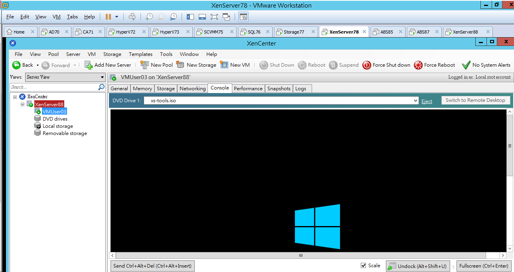Select Local storage in the tree
This screenshot has height=272, width=514.
[58, 126]
